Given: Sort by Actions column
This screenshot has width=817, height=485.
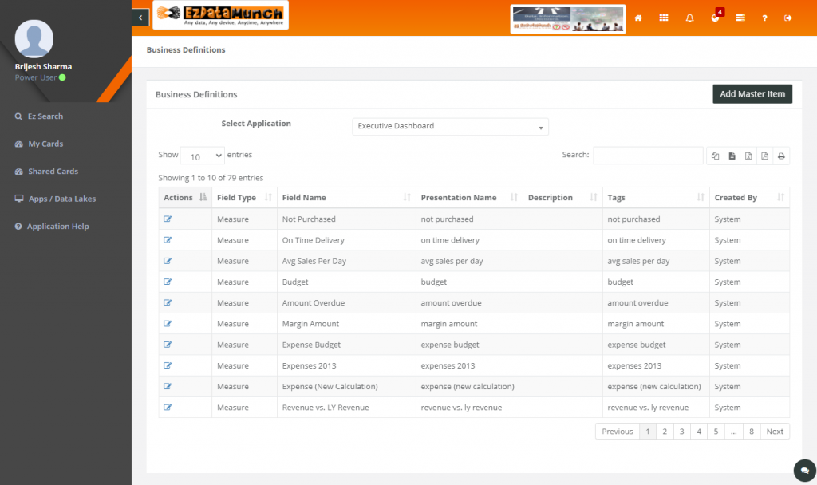Looking at the screenshot, I should [x=185, y=198].
